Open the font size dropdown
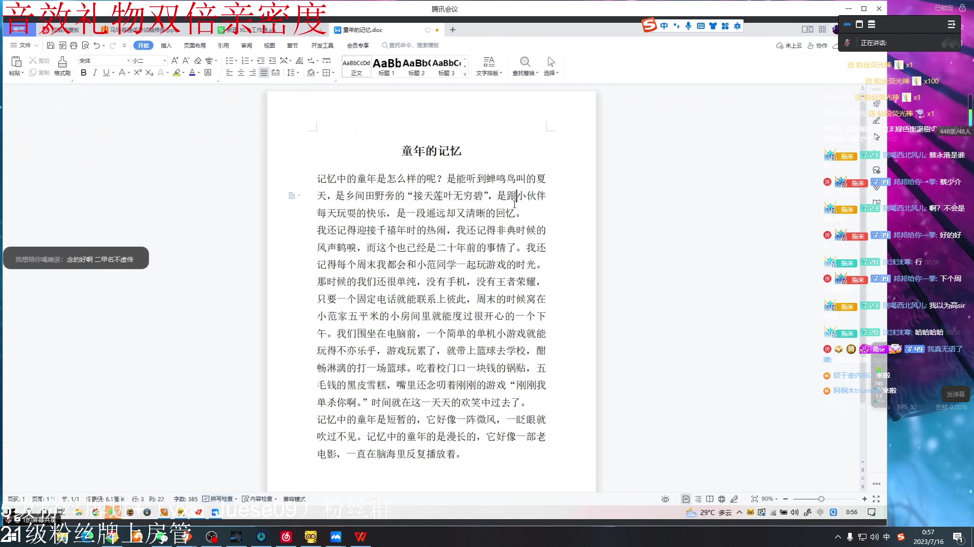974x547 pixels. pyautogui.click(x=164, y=61)
